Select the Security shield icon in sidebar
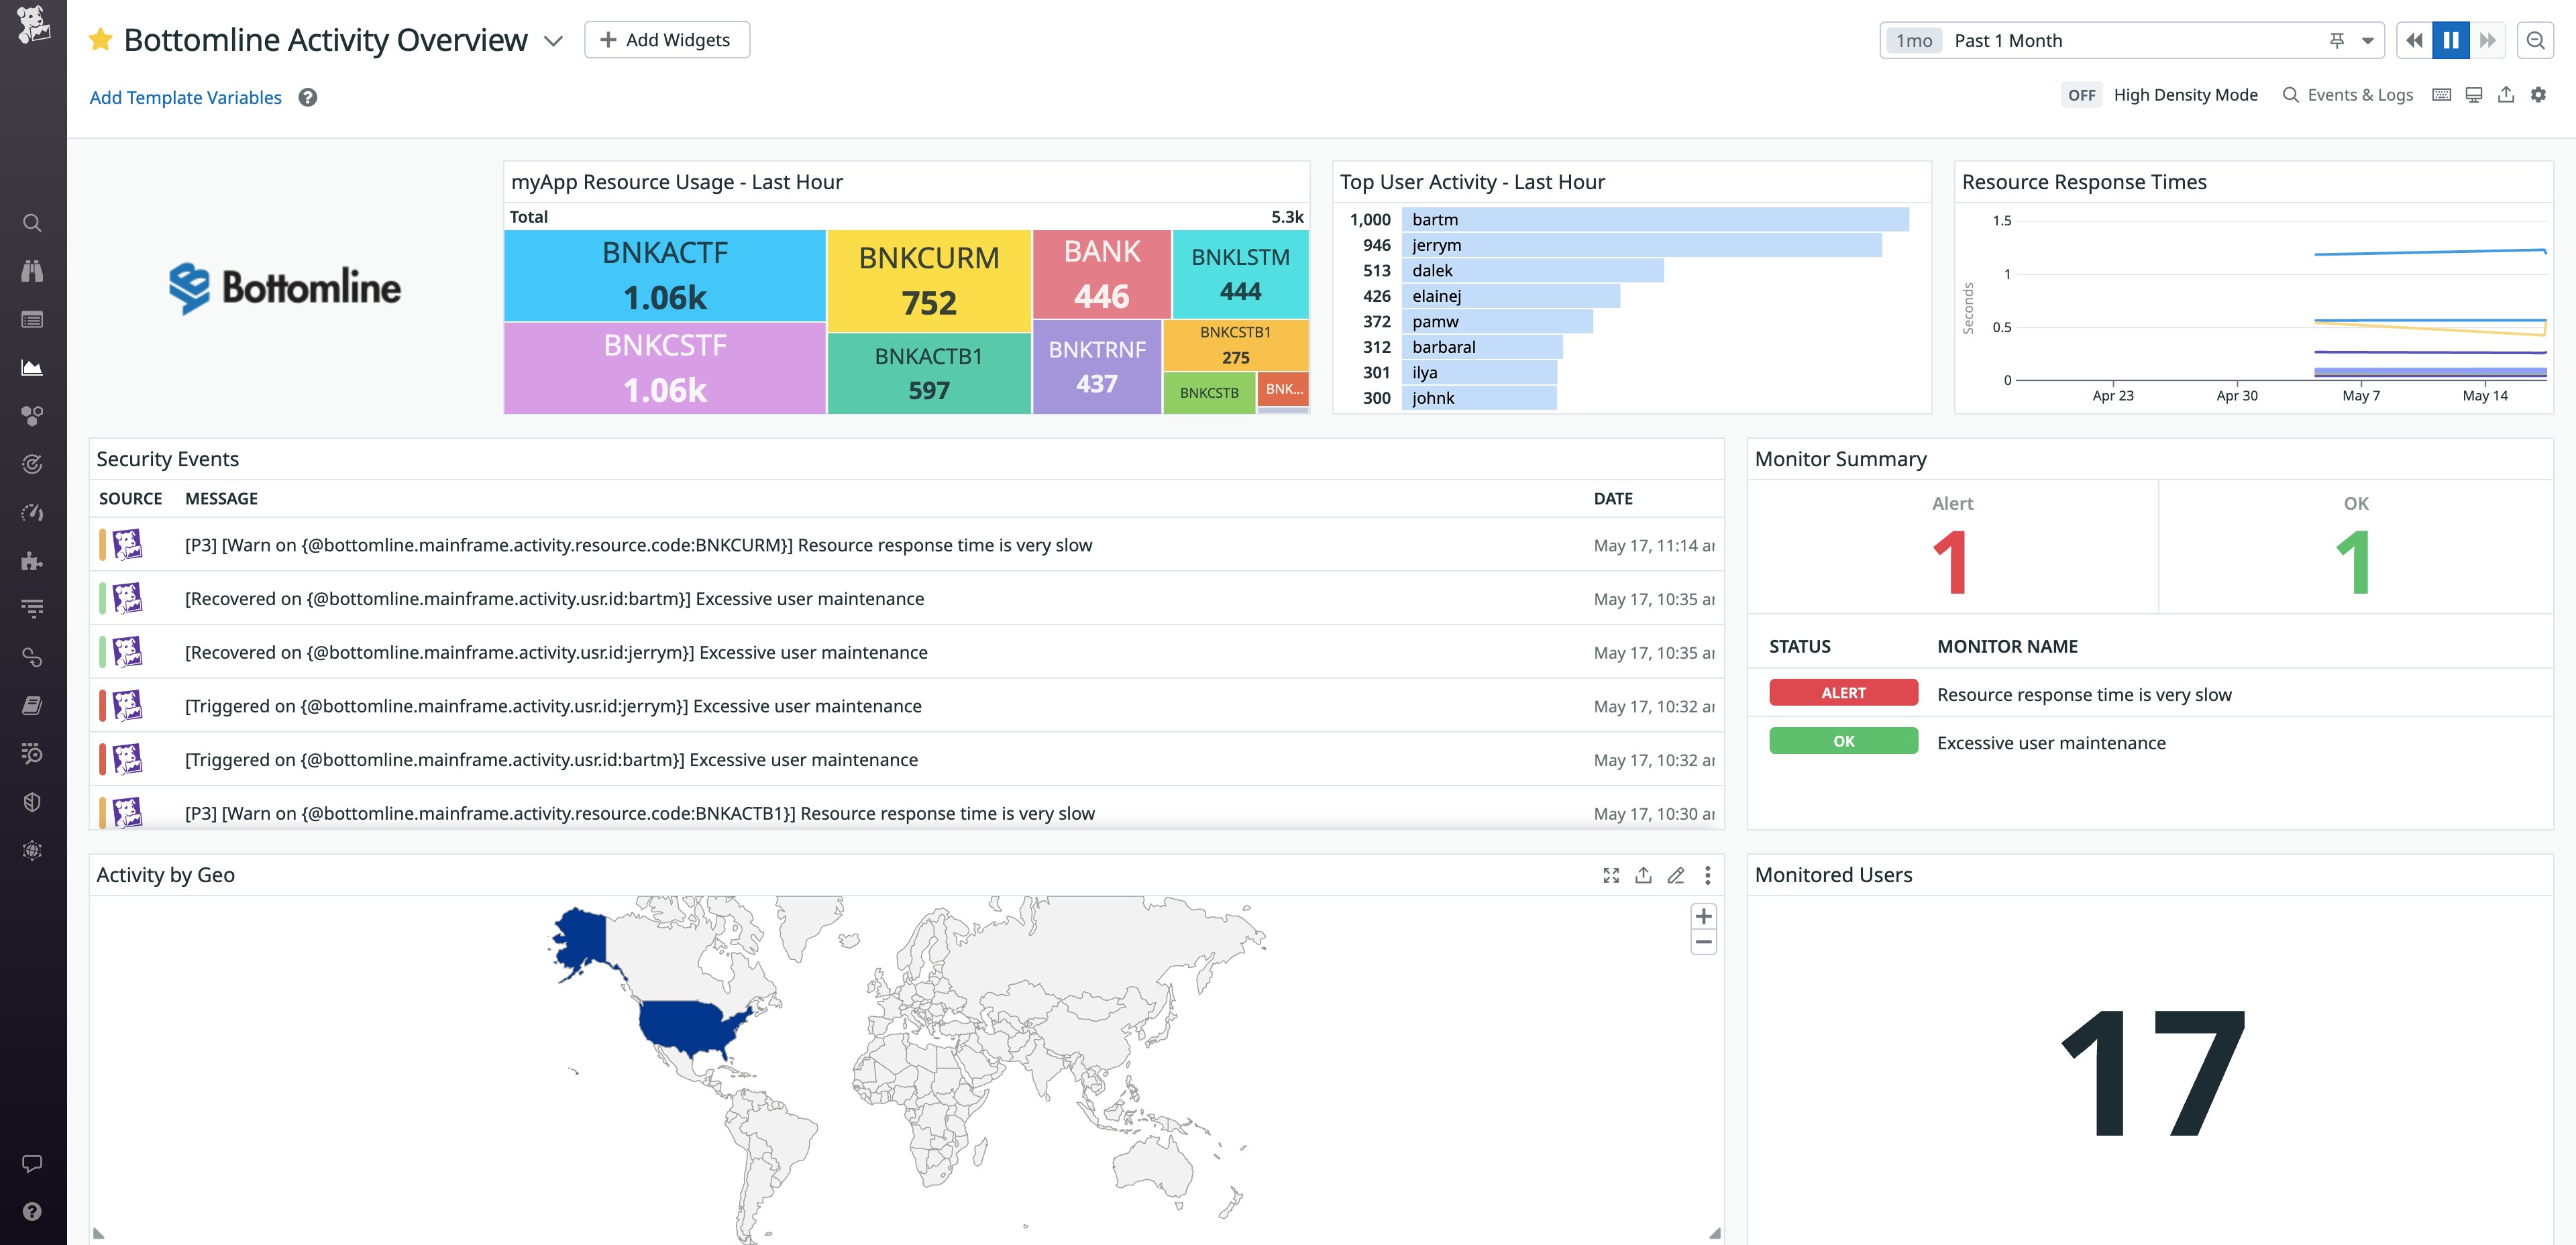This screenshot has height=1245, width=2576. pyautogui.click(x=32, y=801)
